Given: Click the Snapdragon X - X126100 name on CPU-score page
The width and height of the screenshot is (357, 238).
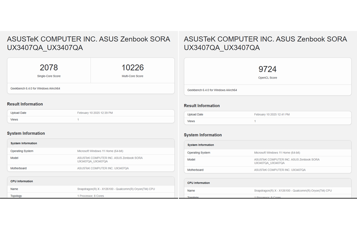Looking at the screenshot, I should click(116, 189).
